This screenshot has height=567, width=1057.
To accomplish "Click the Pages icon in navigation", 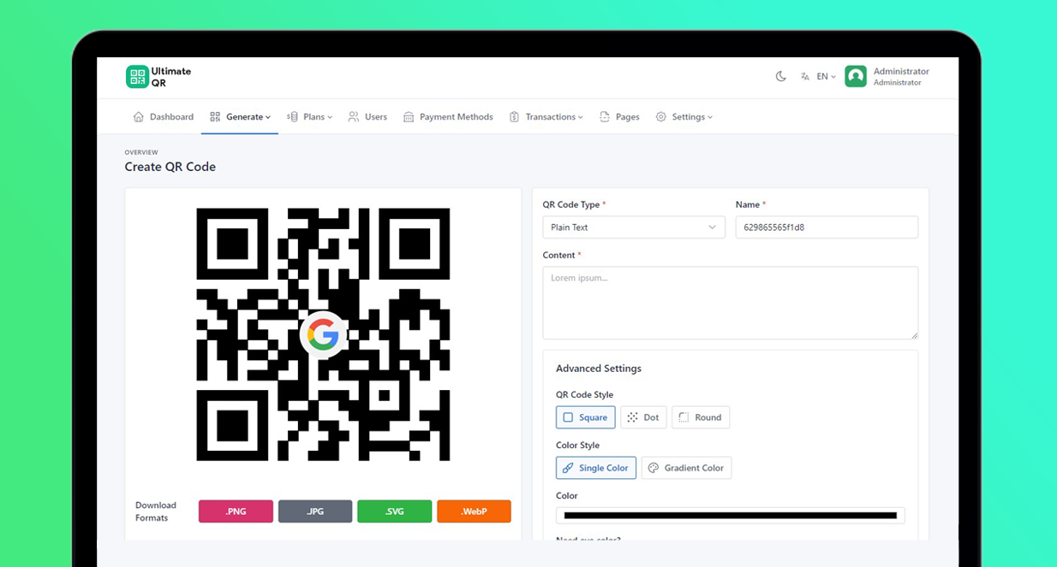I will (x=605, y=116).
